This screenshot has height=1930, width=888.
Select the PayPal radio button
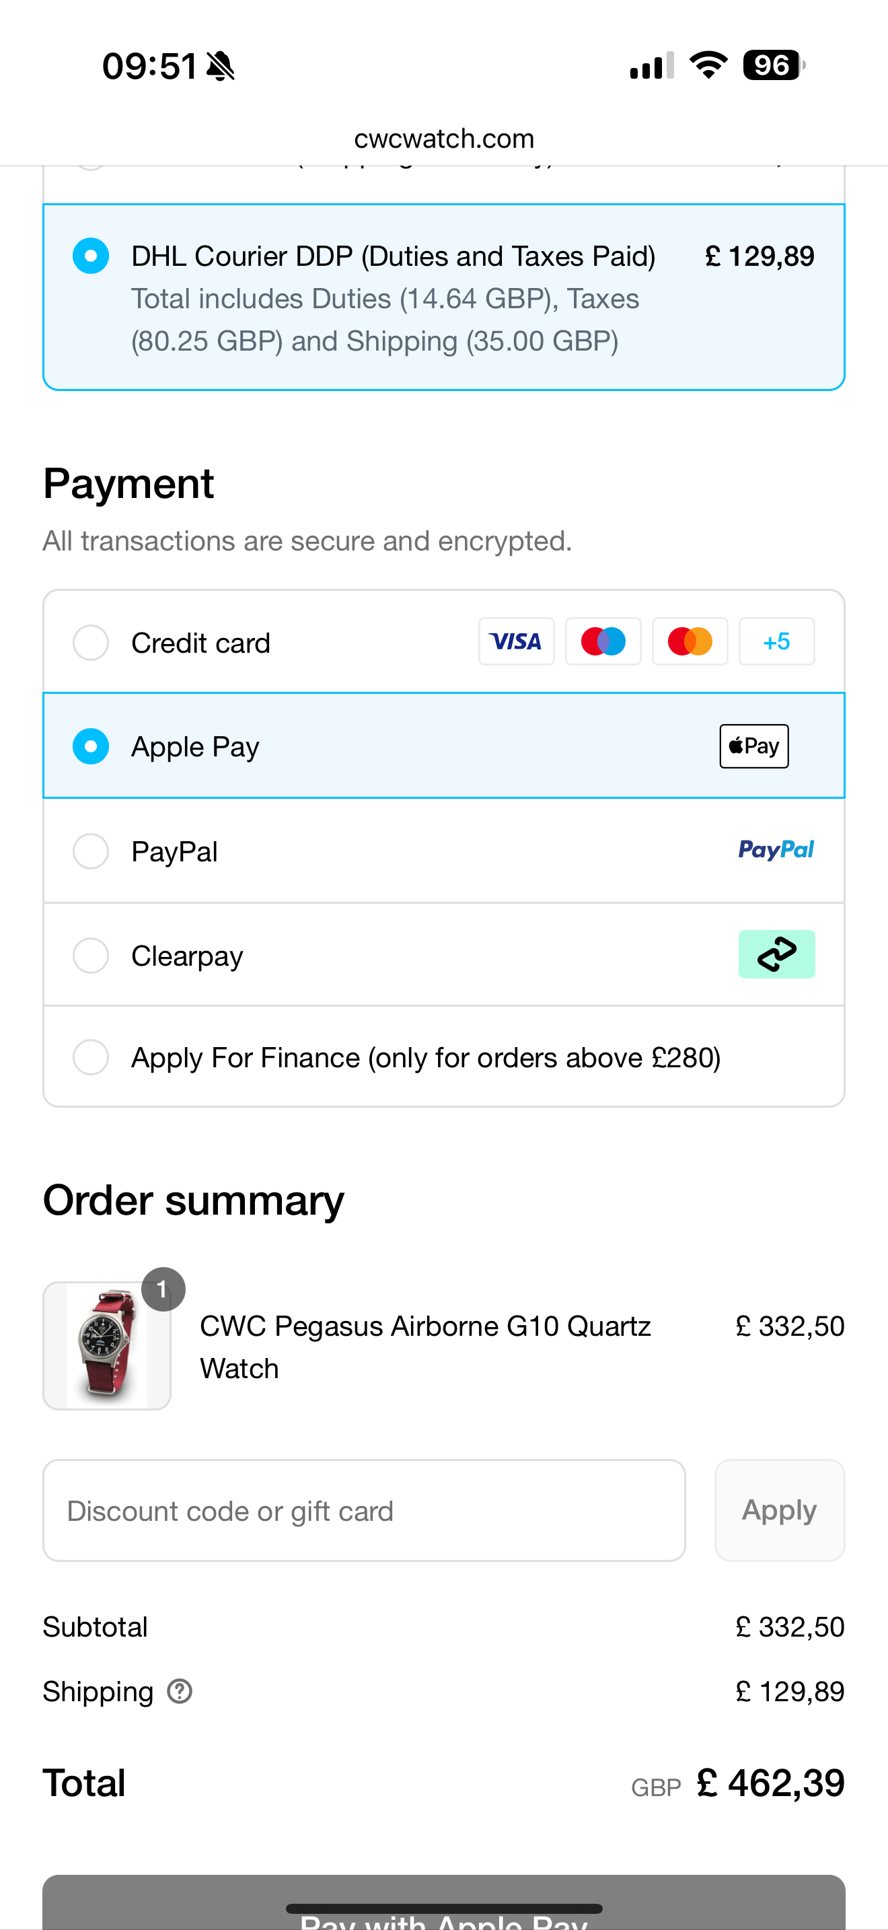tap(91, 851)
